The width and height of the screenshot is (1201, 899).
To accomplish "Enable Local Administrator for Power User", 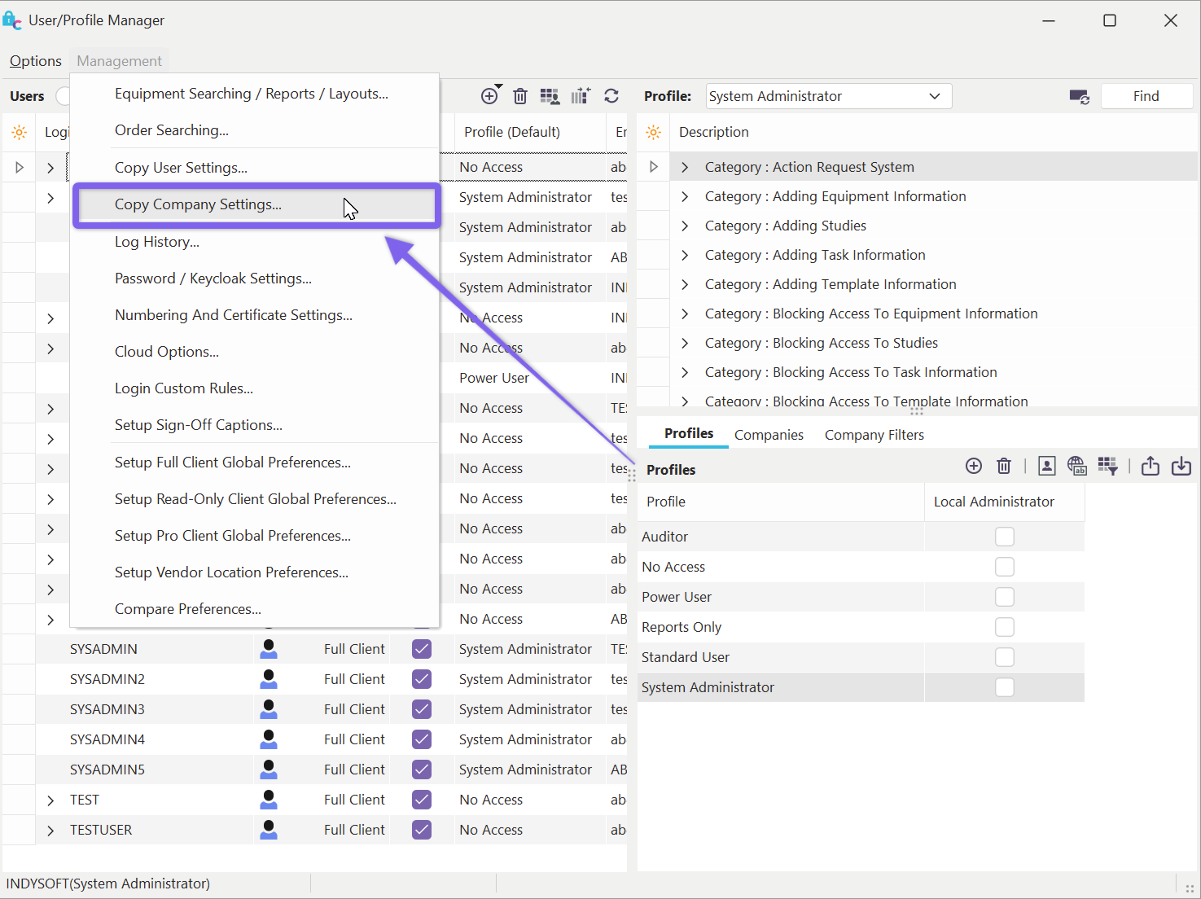I will click(x=1005, y=597).
